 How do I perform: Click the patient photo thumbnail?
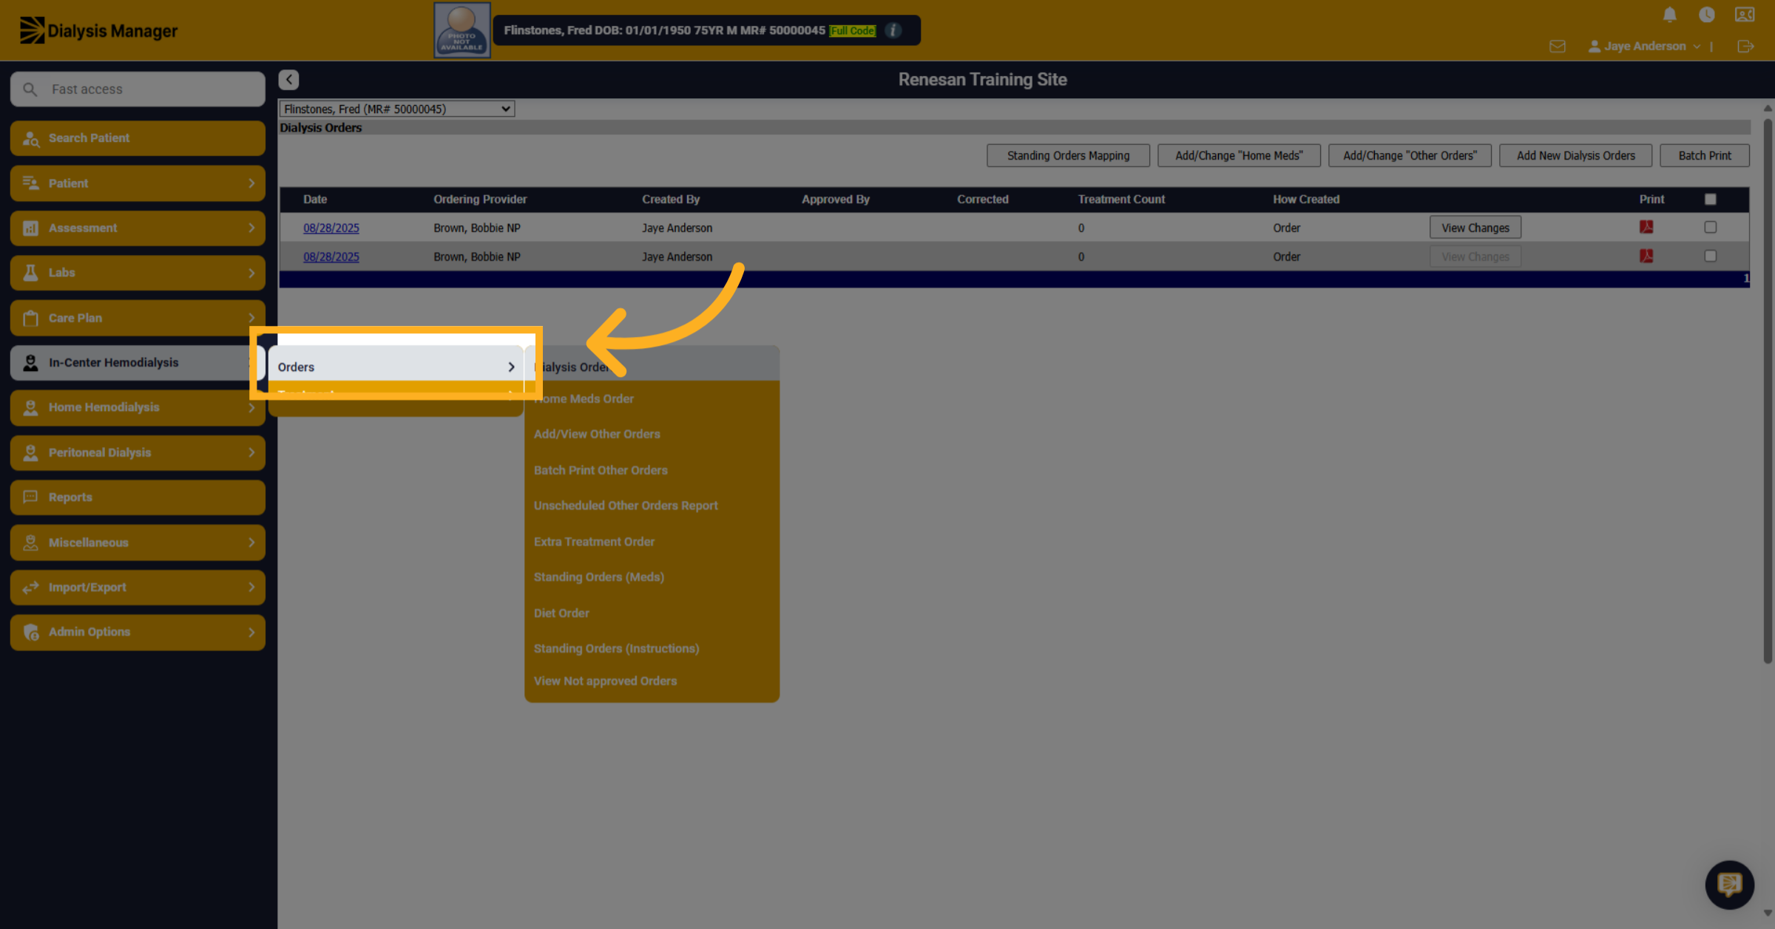(x=461, y=30)
